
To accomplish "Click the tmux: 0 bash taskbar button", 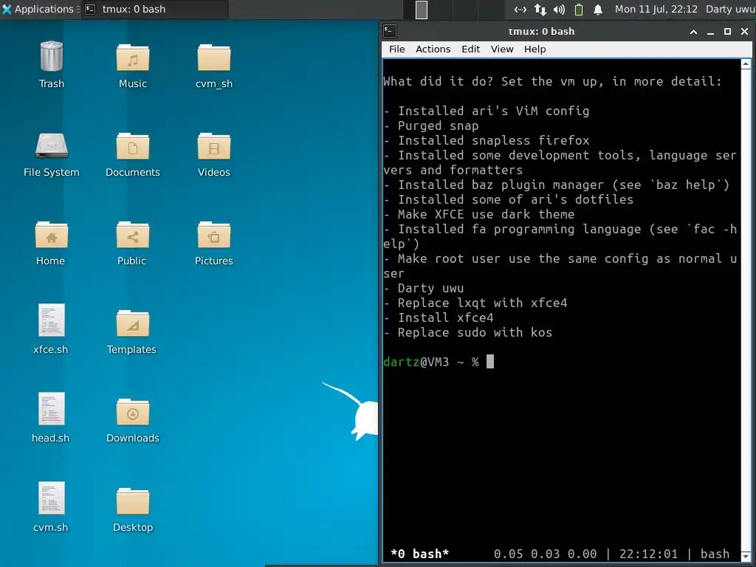I will coord(154,9).
